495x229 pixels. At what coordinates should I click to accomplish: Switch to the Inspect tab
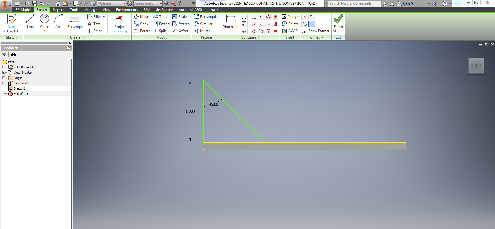[x=58, y=10]
